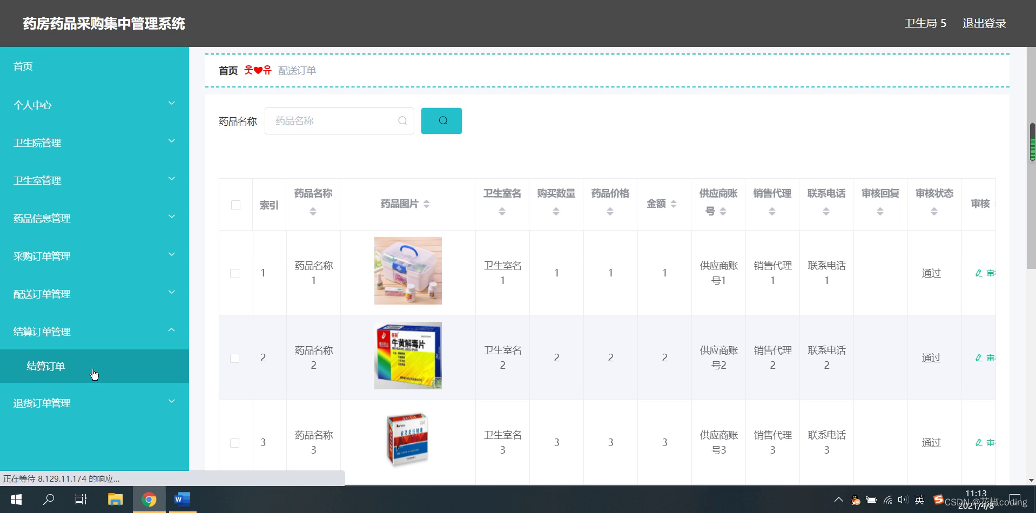
Task: Click the first-aid kit drug image
Action: [x=408, y=271]
